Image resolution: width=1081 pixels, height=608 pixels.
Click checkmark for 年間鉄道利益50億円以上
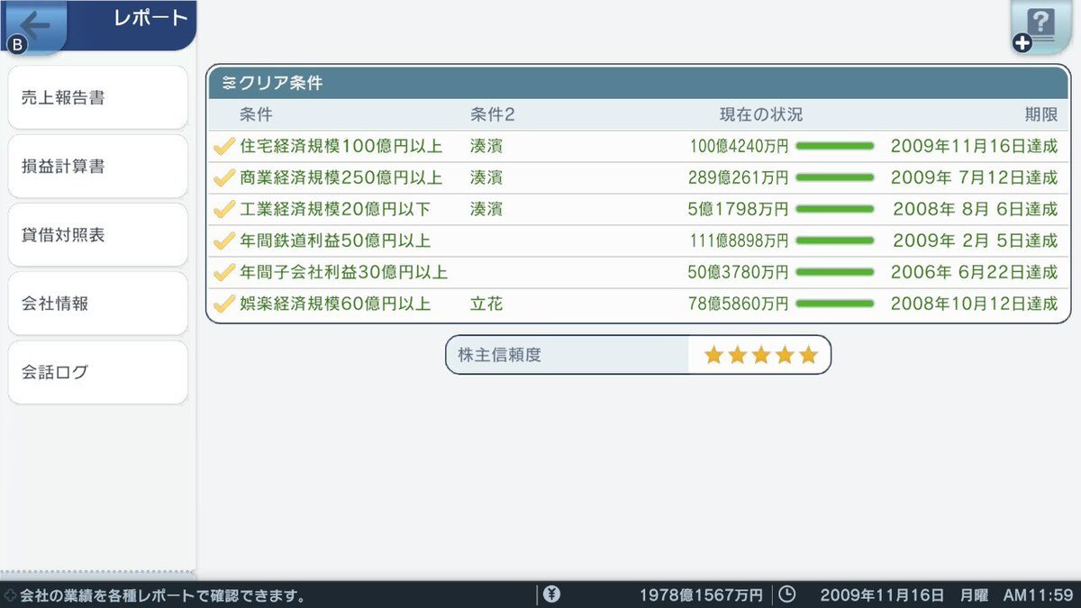point(224,240)
